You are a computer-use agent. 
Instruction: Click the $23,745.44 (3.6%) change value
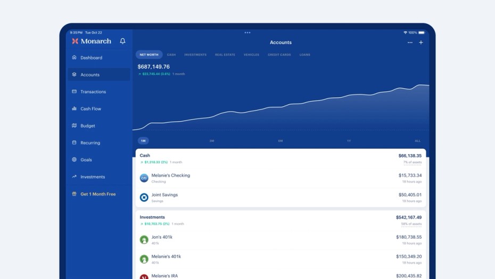[x=156, y=74]
